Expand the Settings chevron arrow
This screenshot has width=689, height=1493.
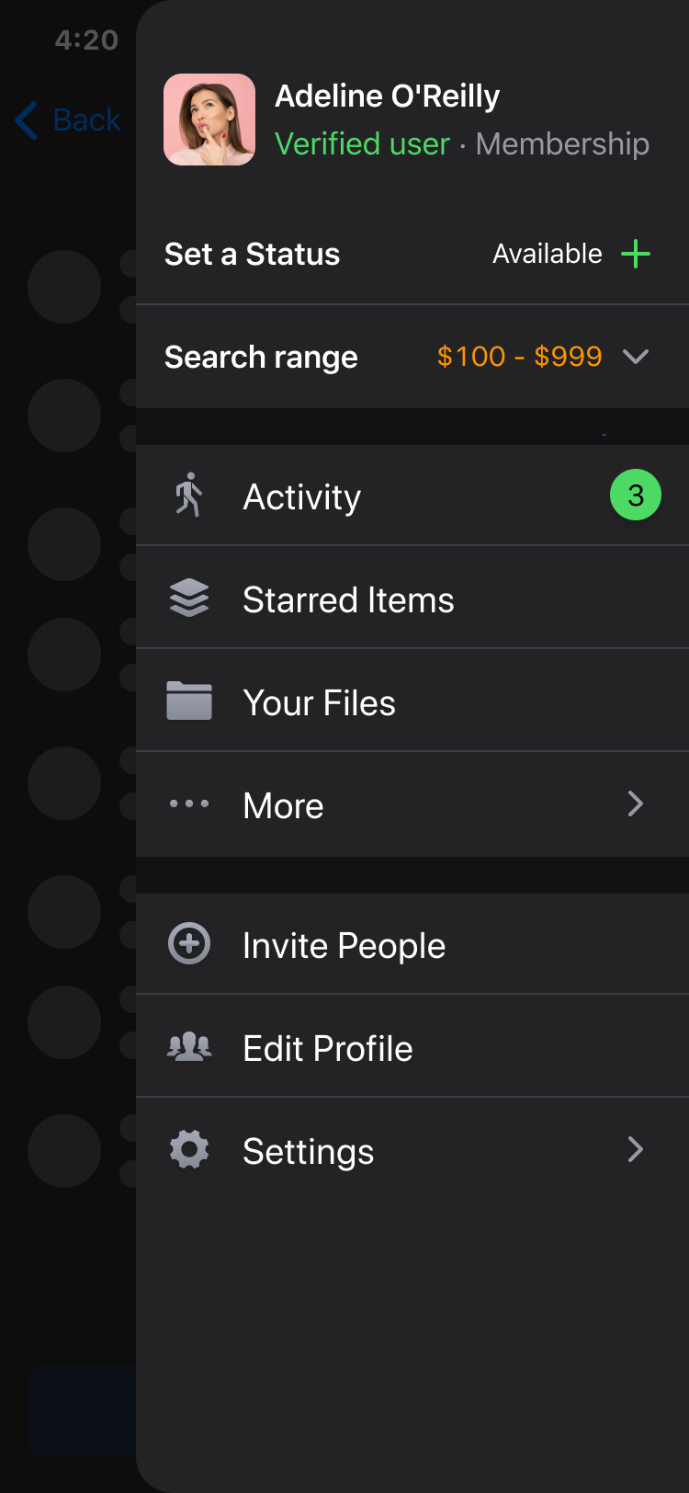634,1149
